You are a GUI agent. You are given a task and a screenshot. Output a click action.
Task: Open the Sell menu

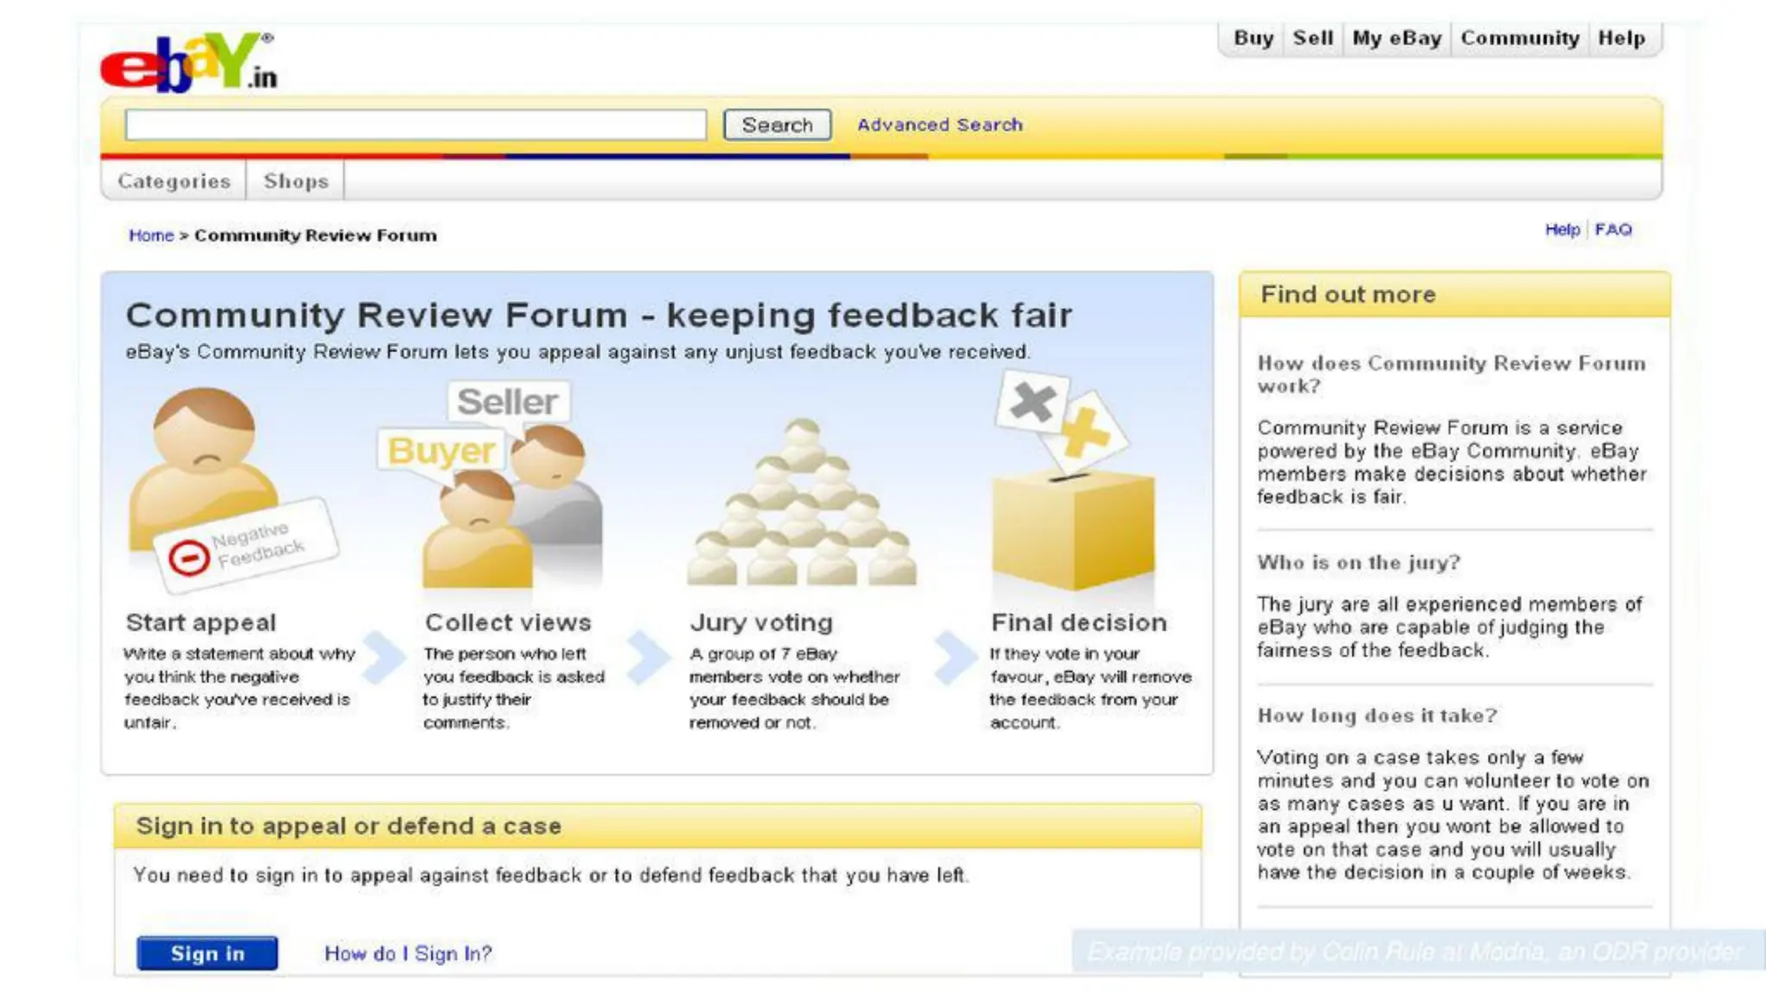tap(1312, 39)
